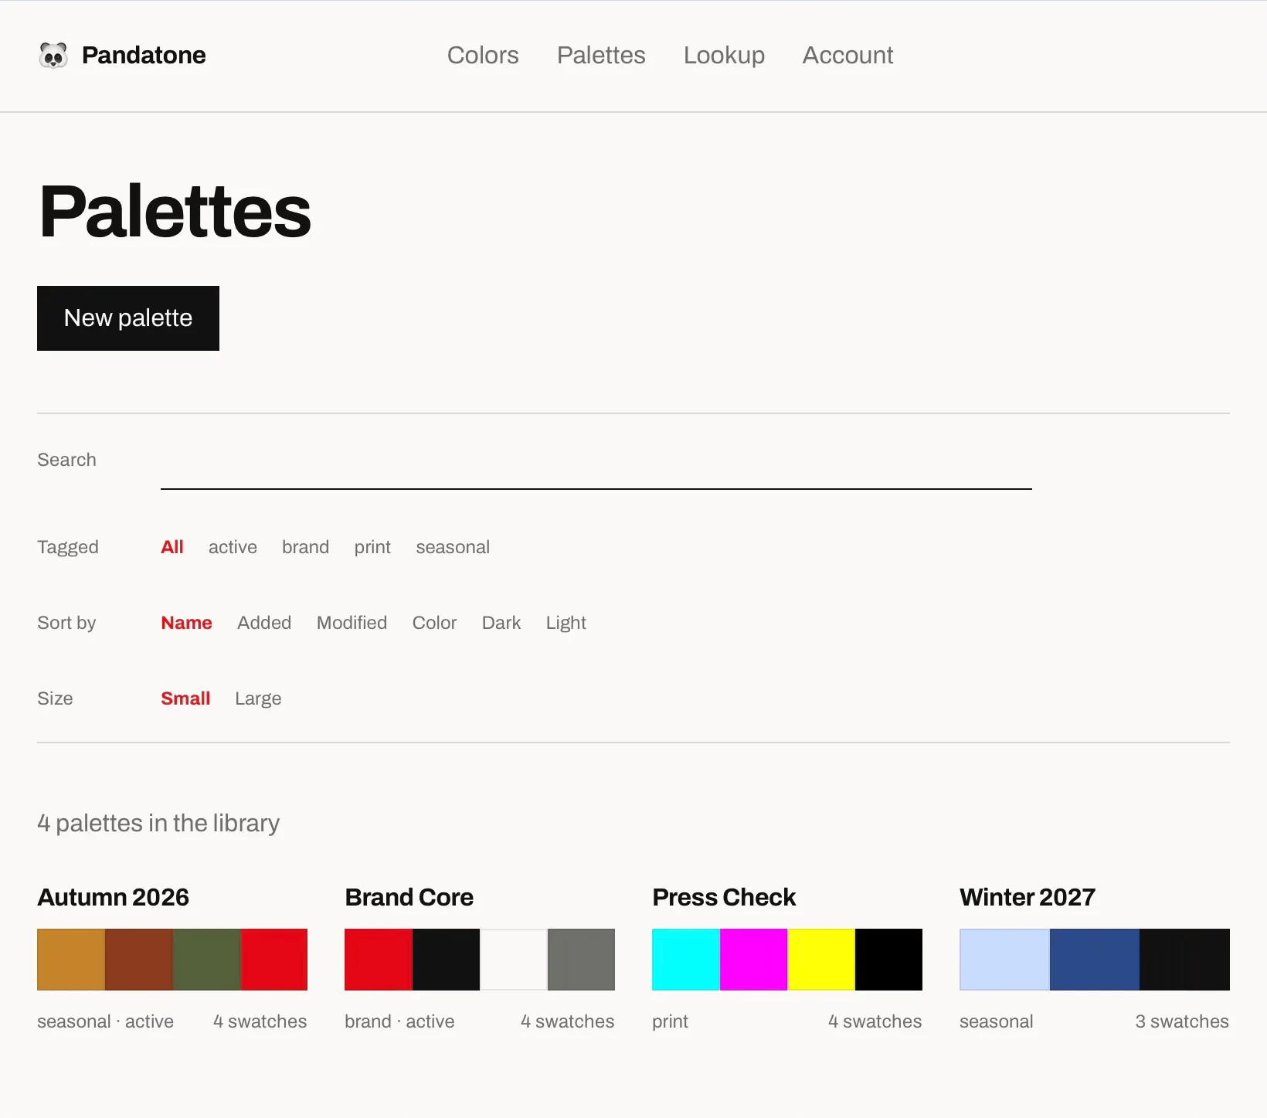Click the white swatch in Brand Core
The image size is (1267, 1118).
514,960
